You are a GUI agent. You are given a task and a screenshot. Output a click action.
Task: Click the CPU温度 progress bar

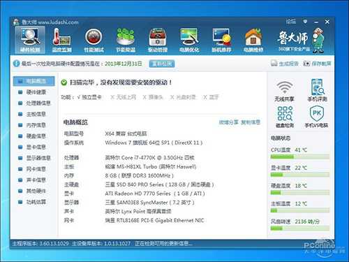click(x=300, y=157)
